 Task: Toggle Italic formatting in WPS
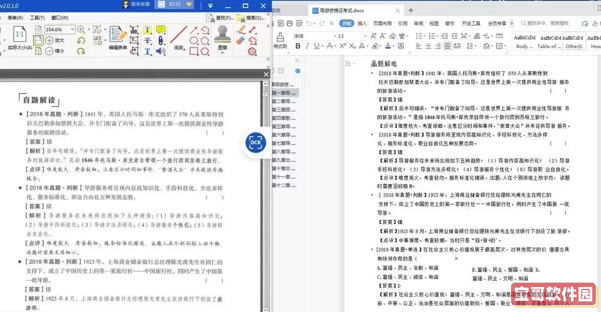[x=307, y=46]
